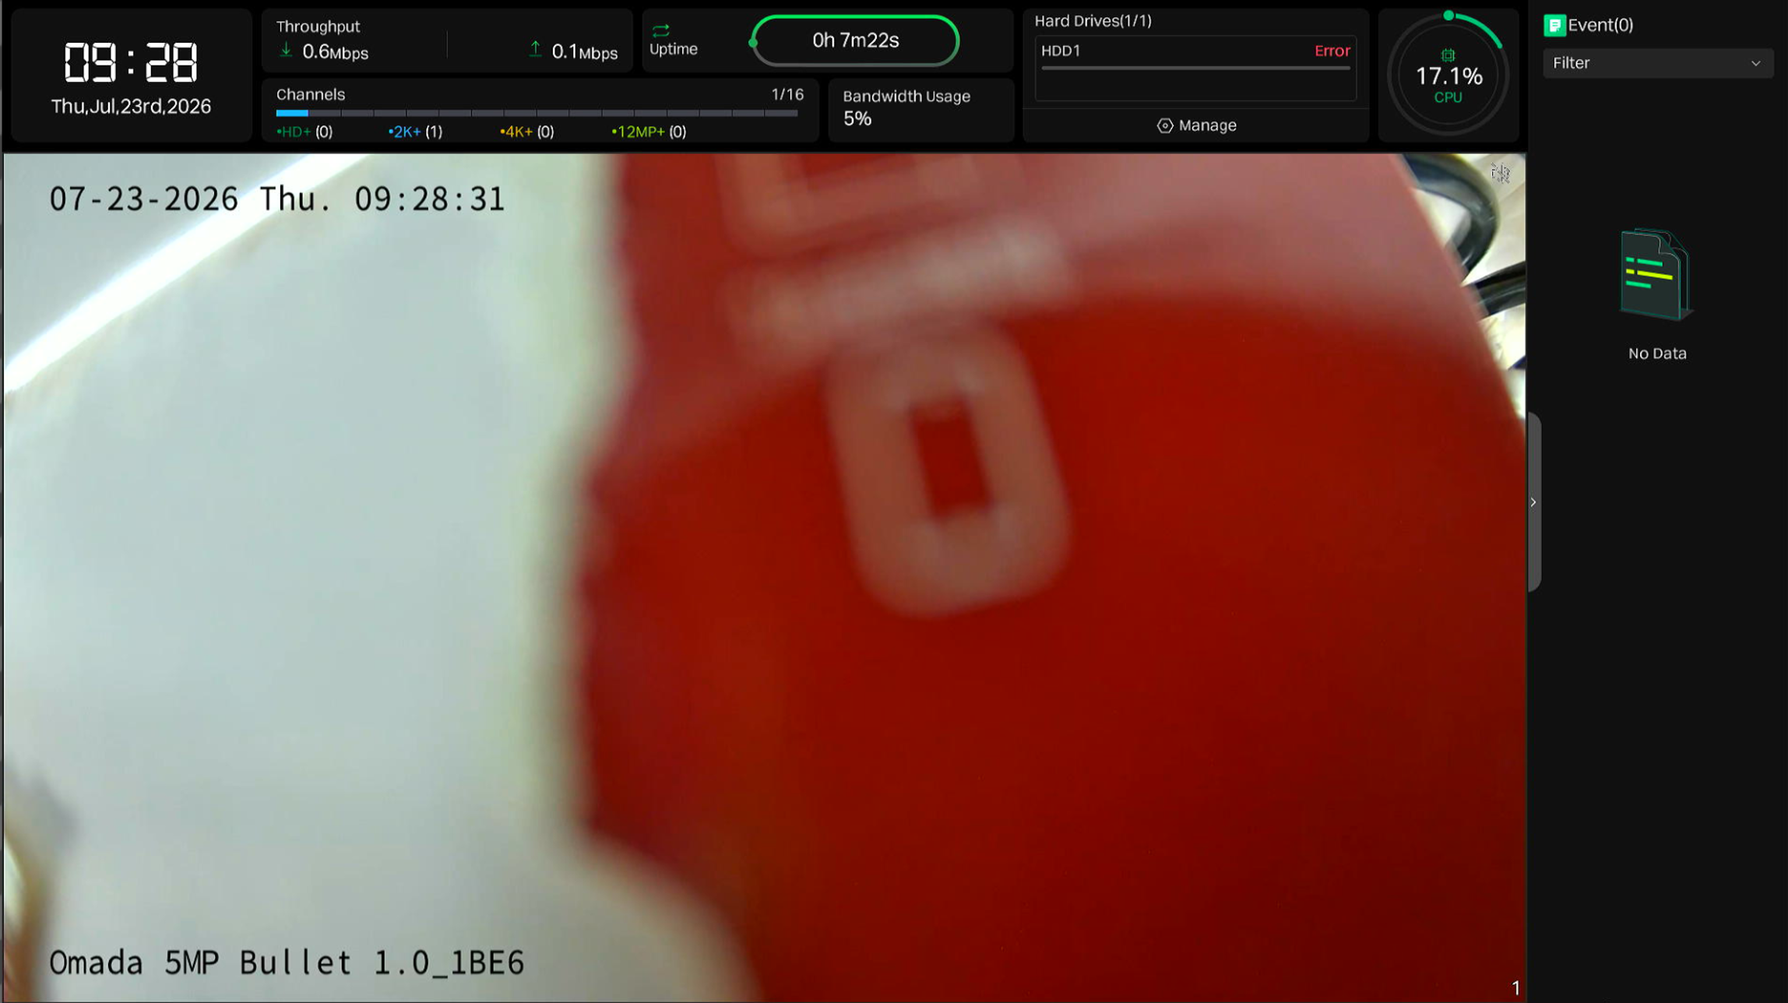Click the Throughput label

[318, 26]
